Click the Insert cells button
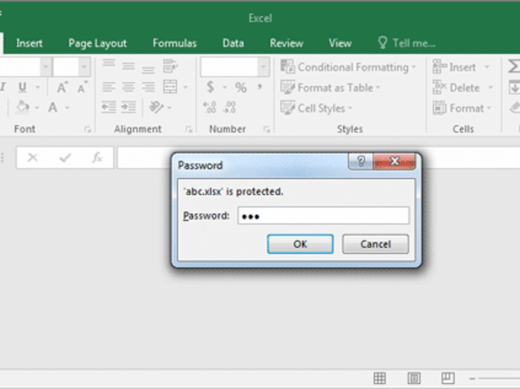The height and width of the screenshot is (389, 520). click(x=455, y=68)
